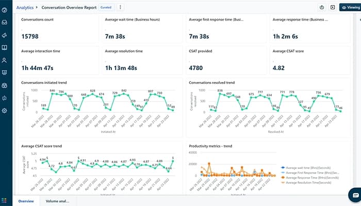
Task: Open the Average wait time card
Action: click(142, 29)
